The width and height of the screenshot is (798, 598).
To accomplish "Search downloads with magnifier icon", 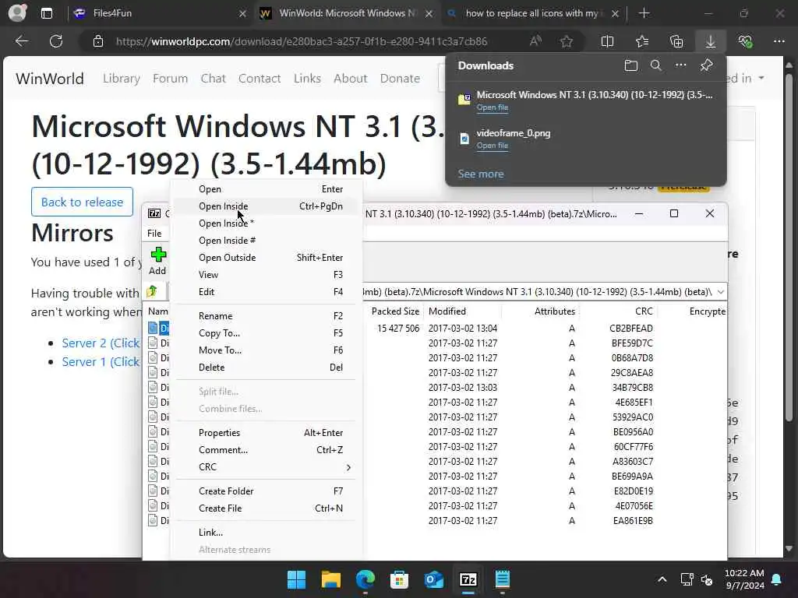I will (x=656, y=65).
